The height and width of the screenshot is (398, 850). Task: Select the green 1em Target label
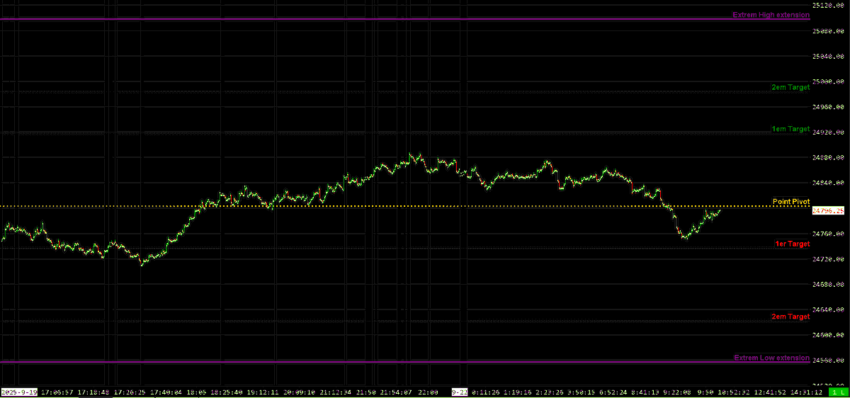[x=790, y=129]
